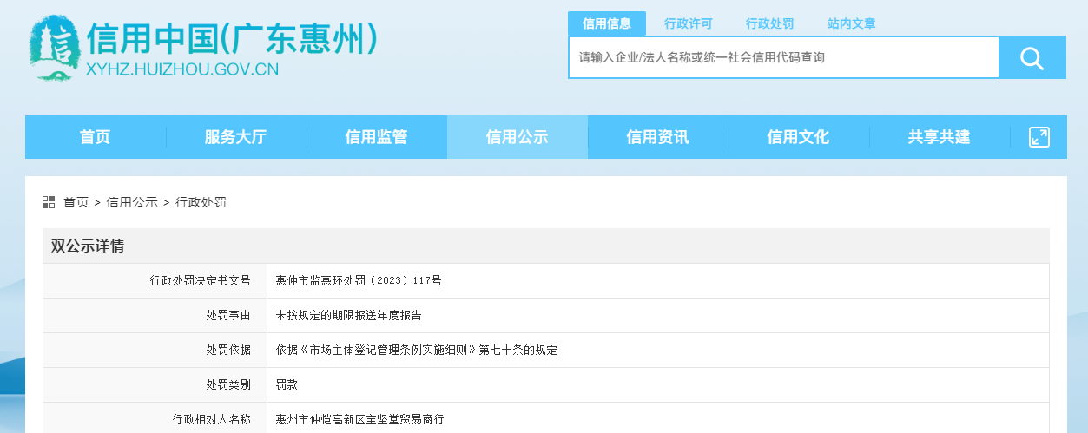Open the 服务大厅 navigation menu
The width and height of the screenshot is (1088, 433).
click(235, 137)
